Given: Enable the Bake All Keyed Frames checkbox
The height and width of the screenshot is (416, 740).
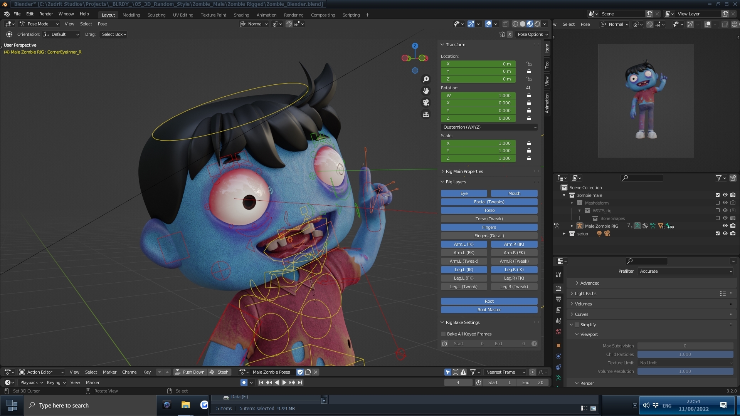Looking at the screenshot, I should click(x=443, y=334).
